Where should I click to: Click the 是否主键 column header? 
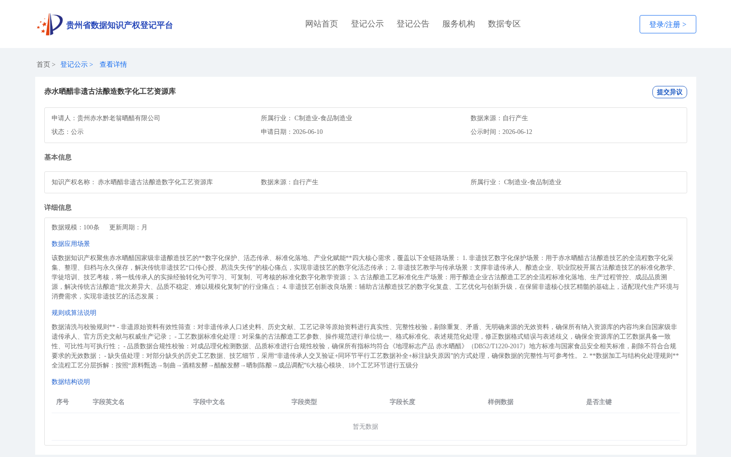pos(599,402)
